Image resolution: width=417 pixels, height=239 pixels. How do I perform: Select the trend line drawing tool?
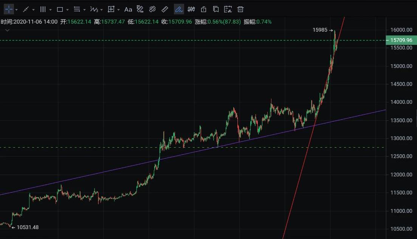(26, 9)
